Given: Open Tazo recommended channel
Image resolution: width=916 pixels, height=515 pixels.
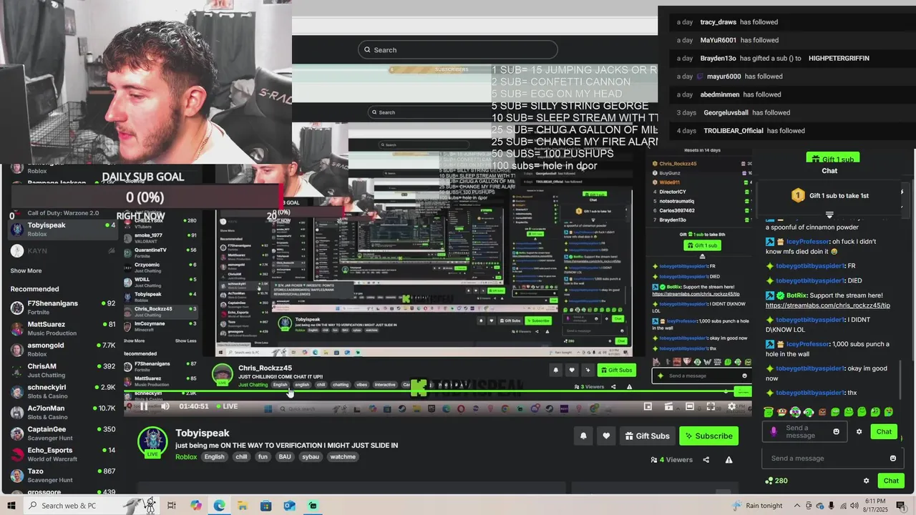Looking at the screenshot, I should (x=63, y=476).
